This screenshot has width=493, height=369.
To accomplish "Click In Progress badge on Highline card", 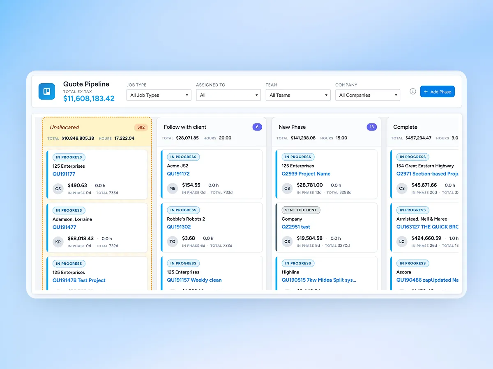I will tap(298, 263).
